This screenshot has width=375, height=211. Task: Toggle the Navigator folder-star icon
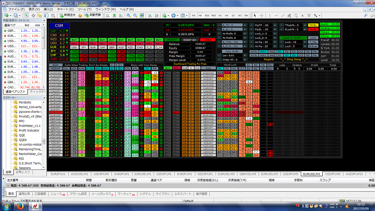pyautogui.click(x=40, y=16)
